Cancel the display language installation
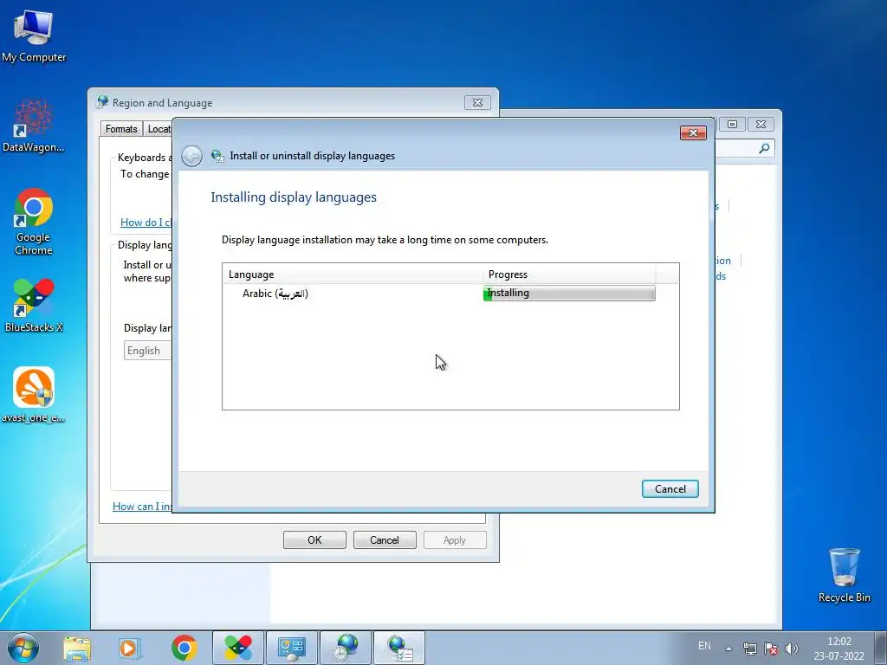The height and width of the screenshot is (665, 887). (x=670, y=489)
